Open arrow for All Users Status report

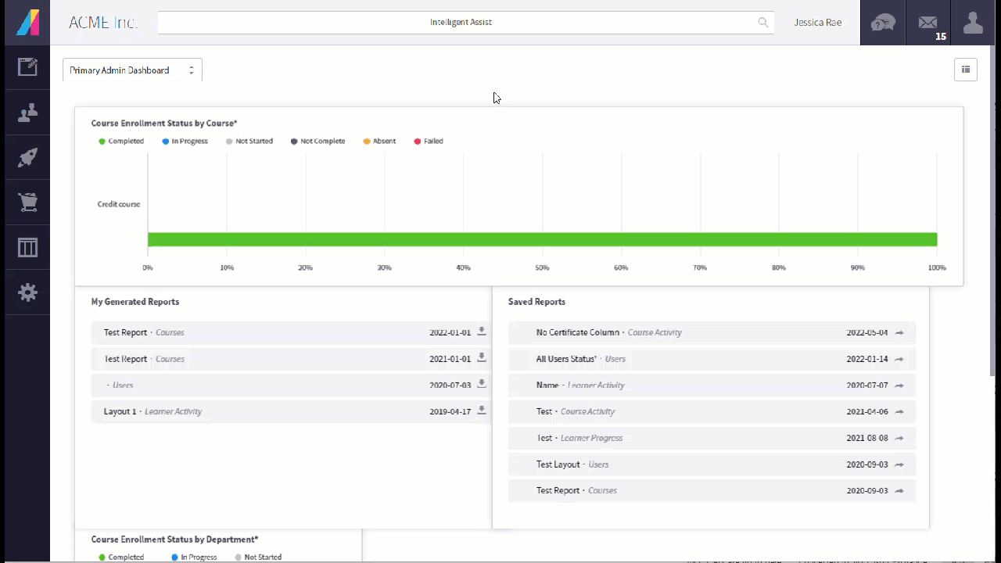pyautogui.click(x=899, y=359)
